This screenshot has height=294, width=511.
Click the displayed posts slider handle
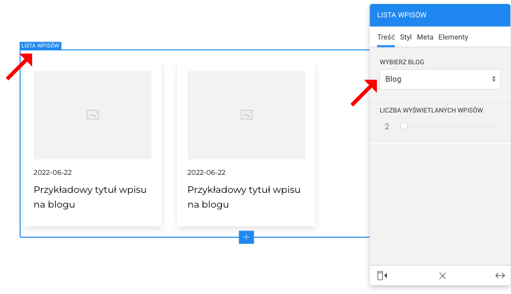[x=404, y=126]
